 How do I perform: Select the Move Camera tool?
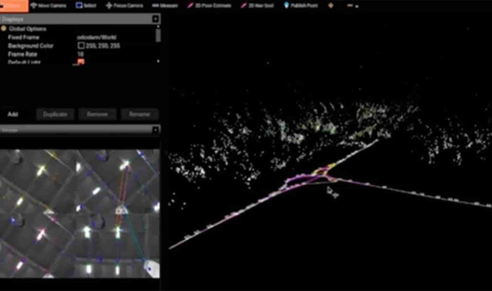click(48, 5)
